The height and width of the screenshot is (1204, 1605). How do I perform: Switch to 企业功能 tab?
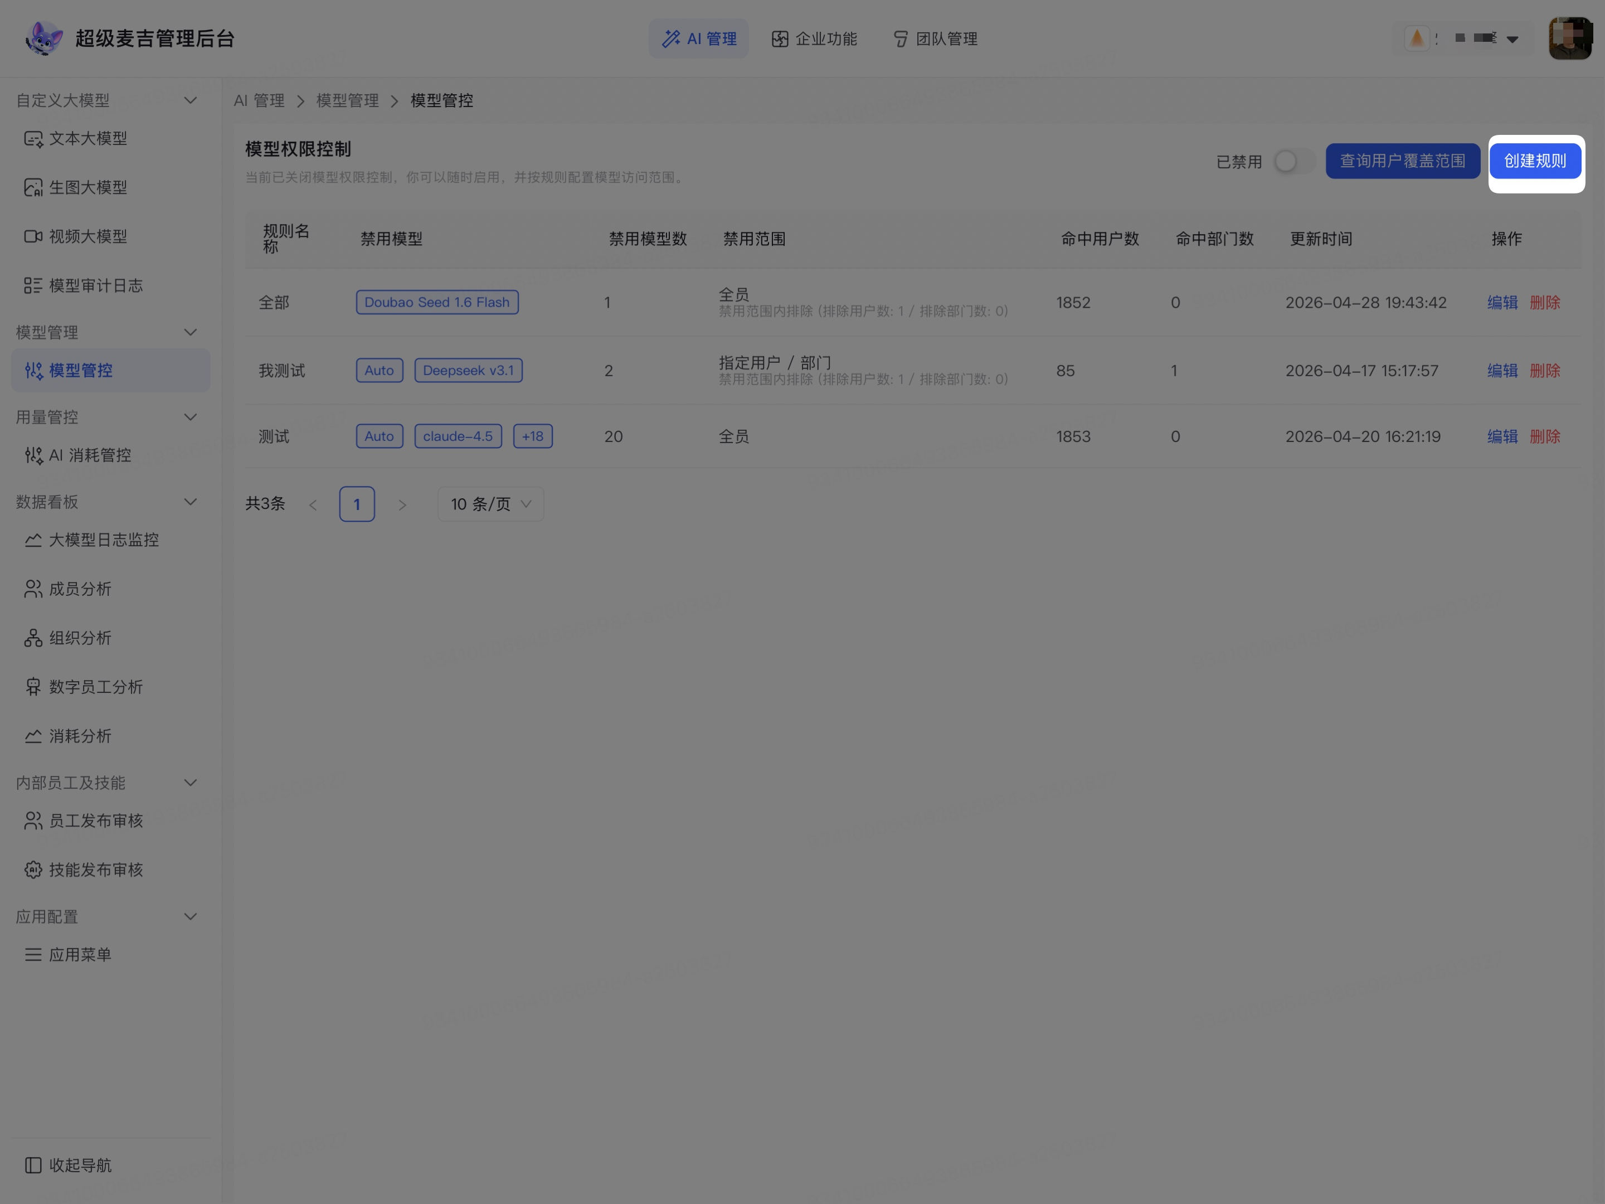[x=814, y=38]
